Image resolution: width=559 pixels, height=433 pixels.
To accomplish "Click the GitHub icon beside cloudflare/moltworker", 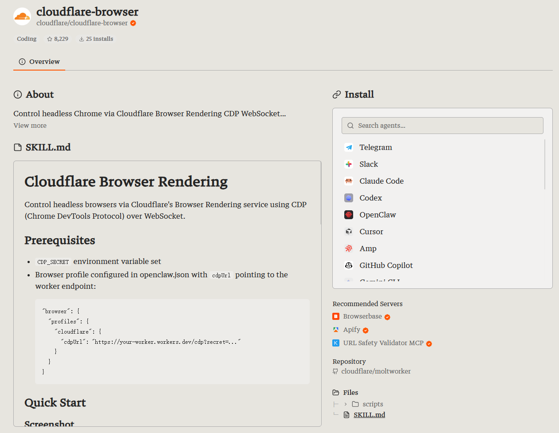I will point(335,371).
